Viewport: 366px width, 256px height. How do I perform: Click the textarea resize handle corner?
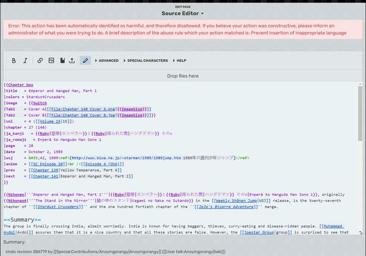pyautogui.click(x=360, y=233)
